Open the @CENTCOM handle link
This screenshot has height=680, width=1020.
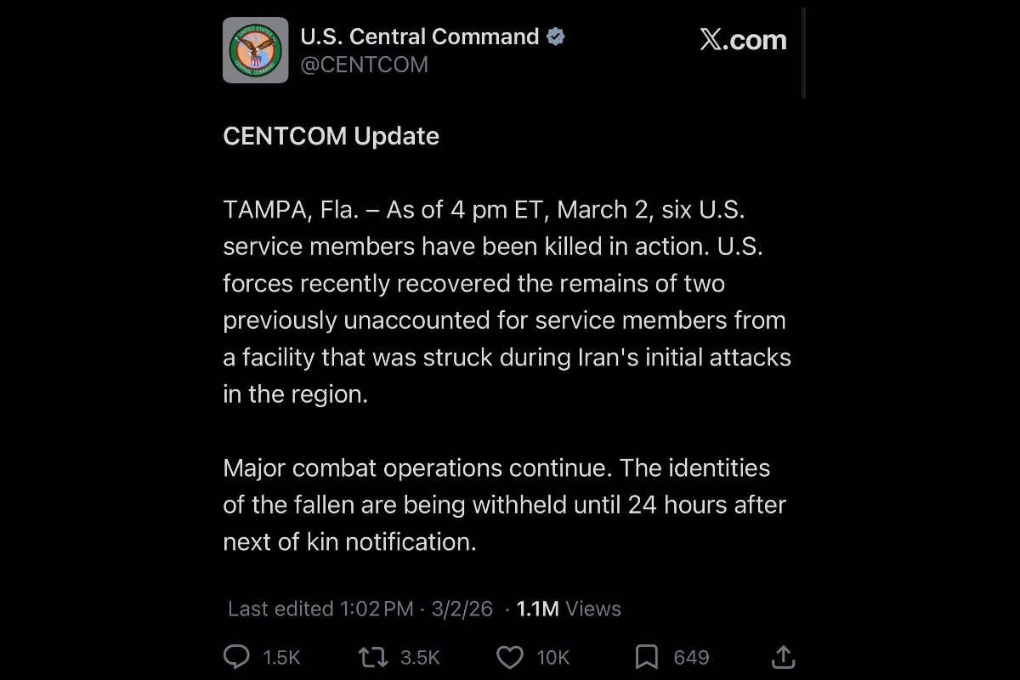(x=364, y=65)
